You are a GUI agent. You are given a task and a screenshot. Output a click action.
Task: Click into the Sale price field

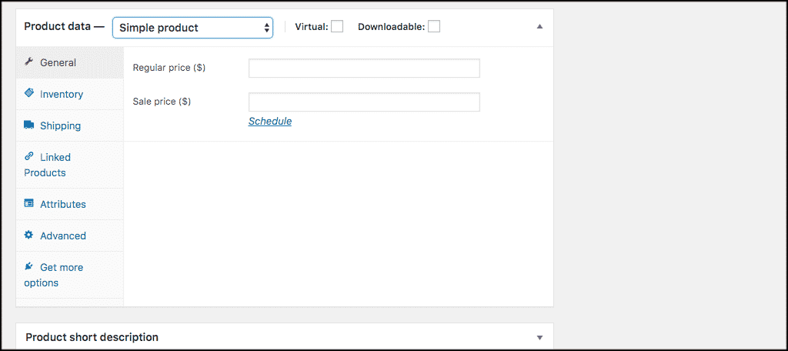coord(364,102)
